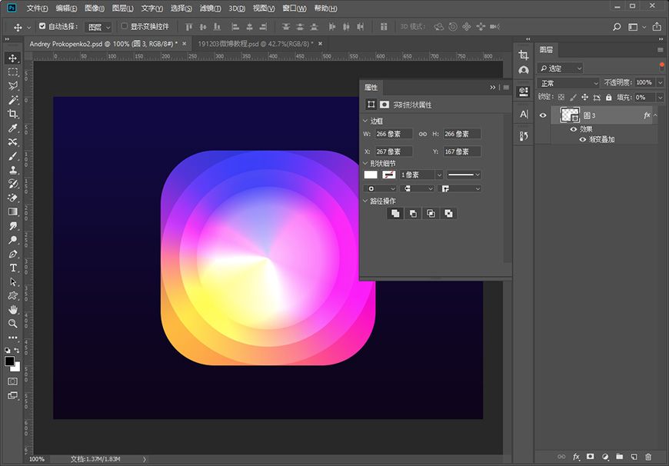Toggle lock transparent pixels

[561, 98]
